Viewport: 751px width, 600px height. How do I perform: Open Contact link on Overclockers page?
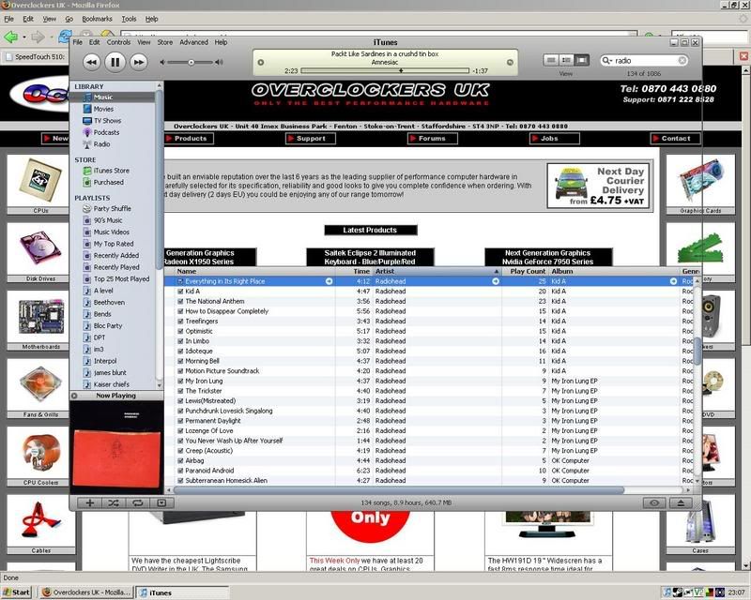(675, 138)
